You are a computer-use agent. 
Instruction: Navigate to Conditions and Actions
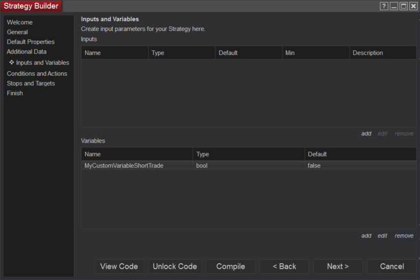tap(37, 74)
